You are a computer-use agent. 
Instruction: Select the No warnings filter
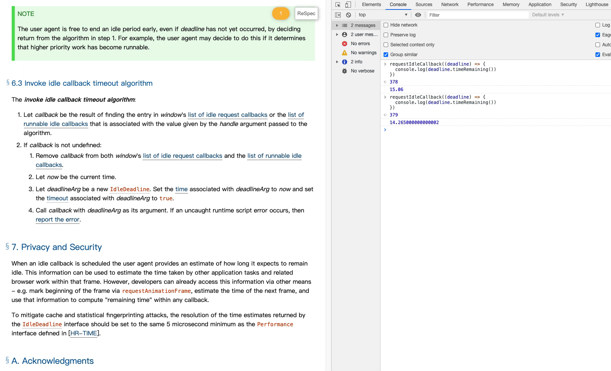363,53
